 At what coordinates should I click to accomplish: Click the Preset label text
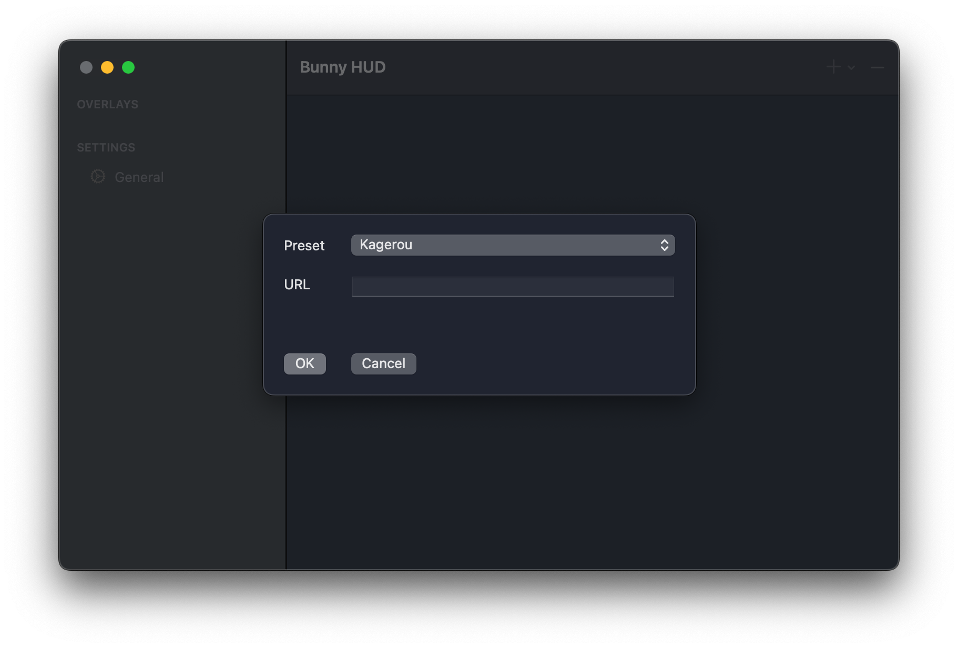tap(304, 246)
